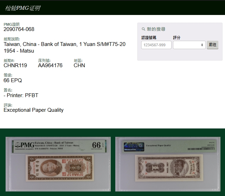This screenshot has width=225, height=196.
Task: Select the 檢驗PMG证明 page header title
Action: (23, 8)
